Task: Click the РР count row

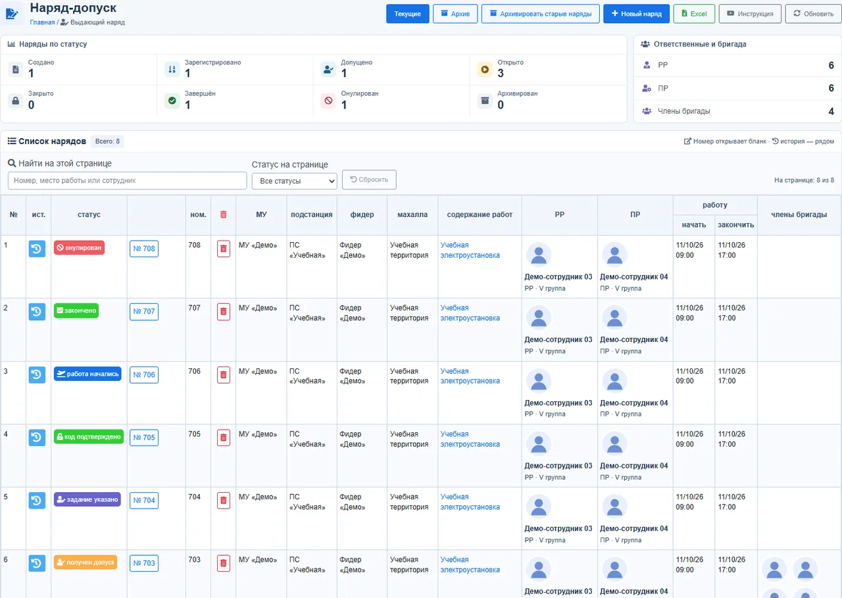Action: point(737,65)
